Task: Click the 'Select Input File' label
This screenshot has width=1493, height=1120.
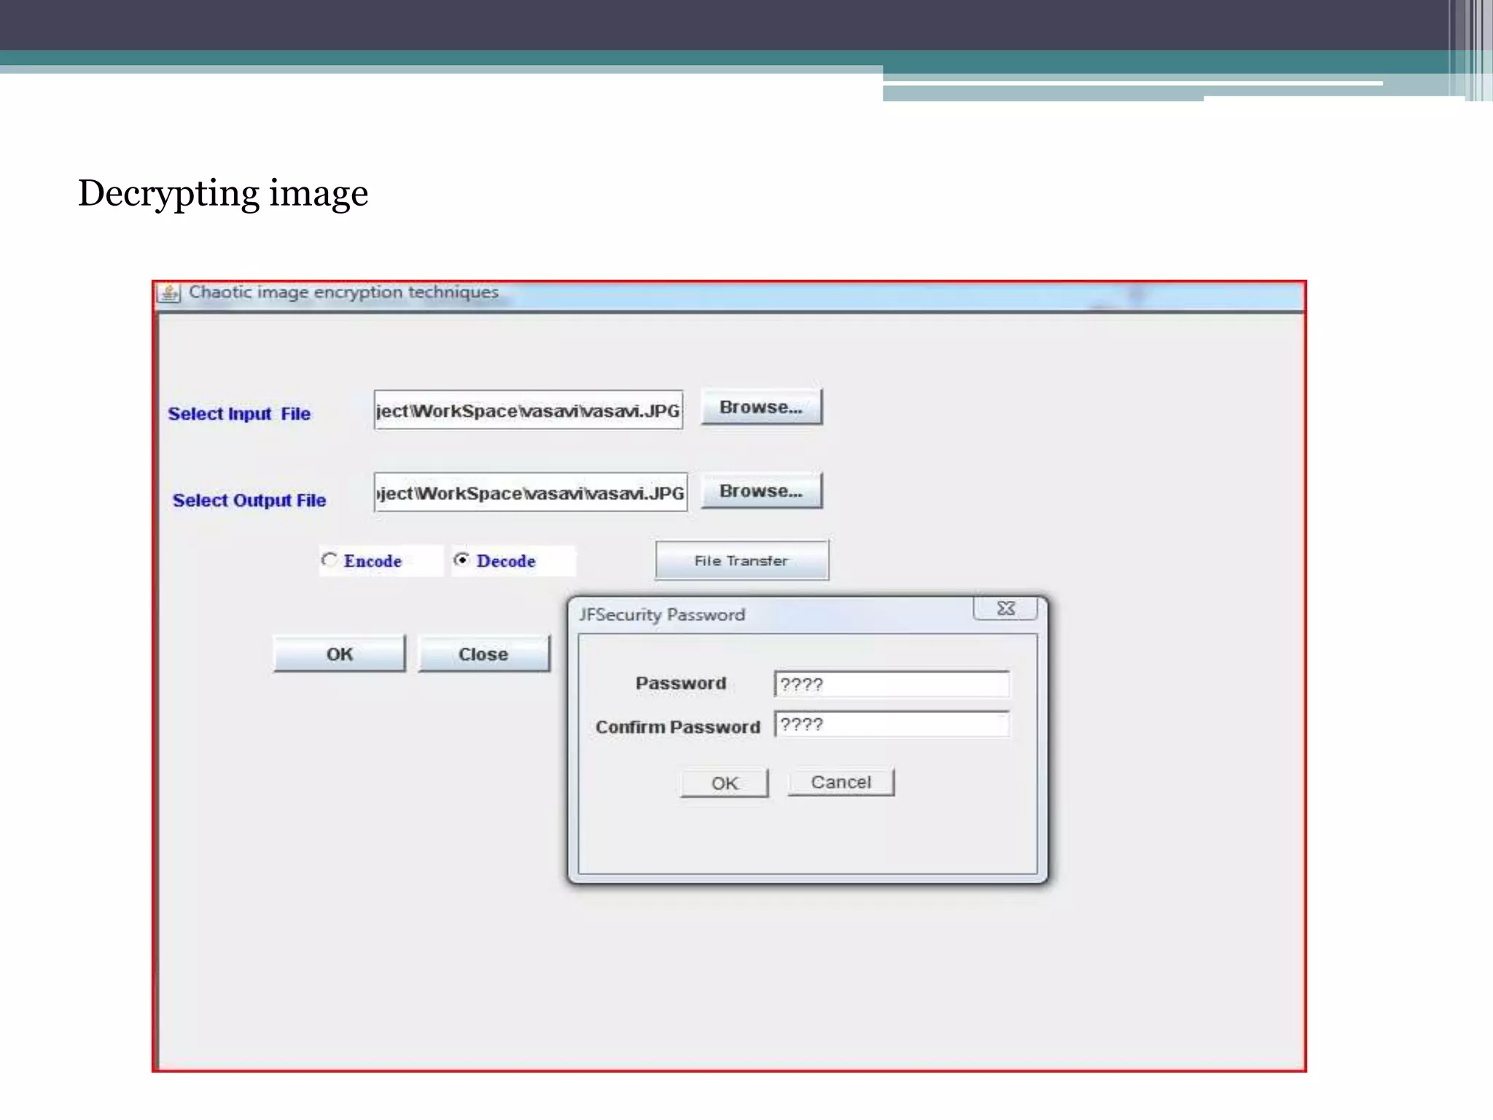Action: point(239,414)
